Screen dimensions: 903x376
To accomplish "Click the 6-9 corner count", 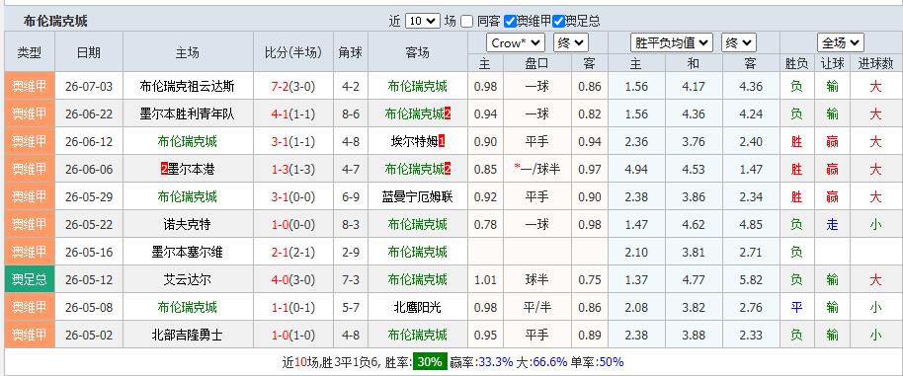I will pyautogui.click(x=351, y=197).
